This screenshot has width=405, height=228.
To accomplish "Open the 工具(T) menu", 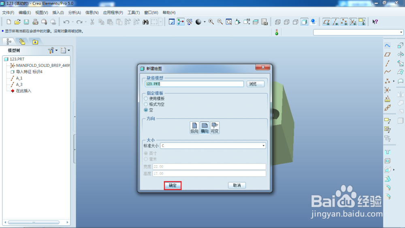I will [x=134, y=13].
